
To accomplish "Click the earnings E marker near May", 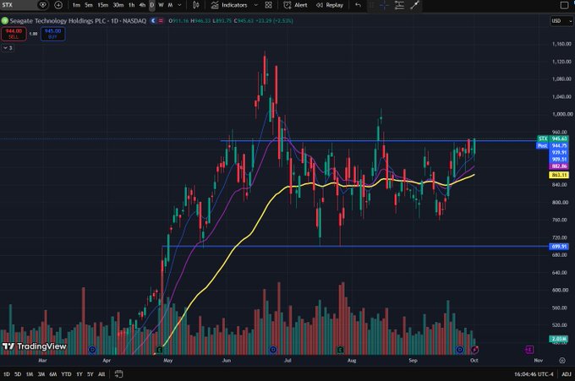I will point(159,350).
